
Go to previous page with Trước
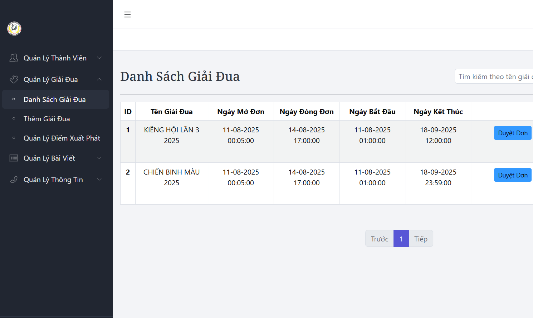[379, 239]
